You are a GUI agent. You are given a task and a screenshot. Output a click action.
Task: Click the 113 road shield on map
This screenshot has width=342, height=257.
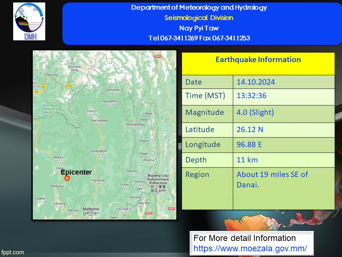69,86
